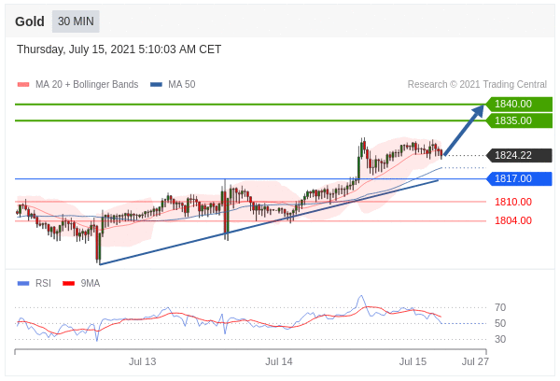Click the Jul 14 date axis marker
The height and width of the screenshot is (381, 560).
point(278,361)
